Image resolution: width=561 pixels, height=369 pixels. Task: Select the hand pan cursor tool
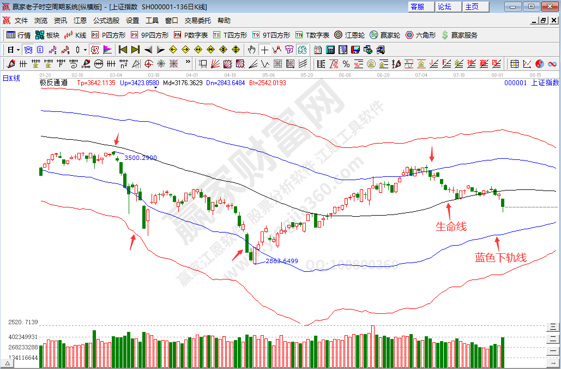(x=252, y=50)
